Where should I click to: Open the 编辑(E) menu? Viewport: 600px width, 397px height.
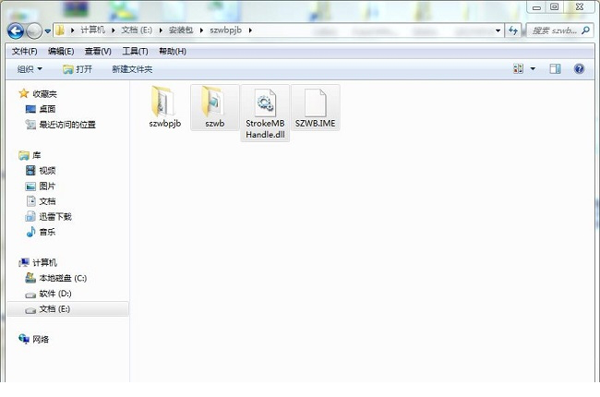tap(61, 52)
